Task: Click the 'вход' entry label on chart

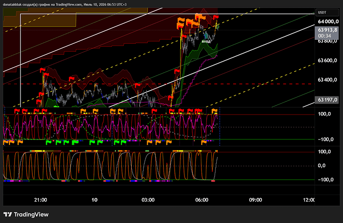Action: click(x=206, y=41)
